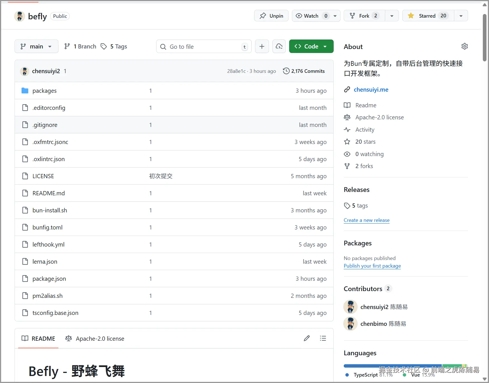Click the bun-install.sh file icon

25,210
